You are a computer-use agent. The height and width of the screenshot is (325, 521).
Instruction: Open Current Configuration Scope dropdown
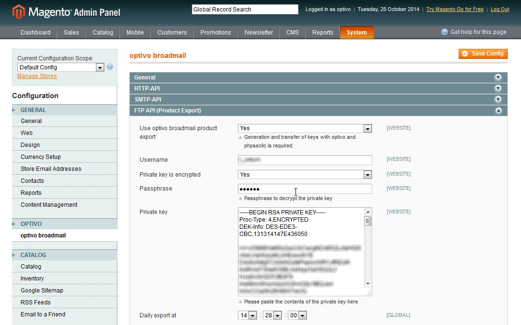point(61,67)
